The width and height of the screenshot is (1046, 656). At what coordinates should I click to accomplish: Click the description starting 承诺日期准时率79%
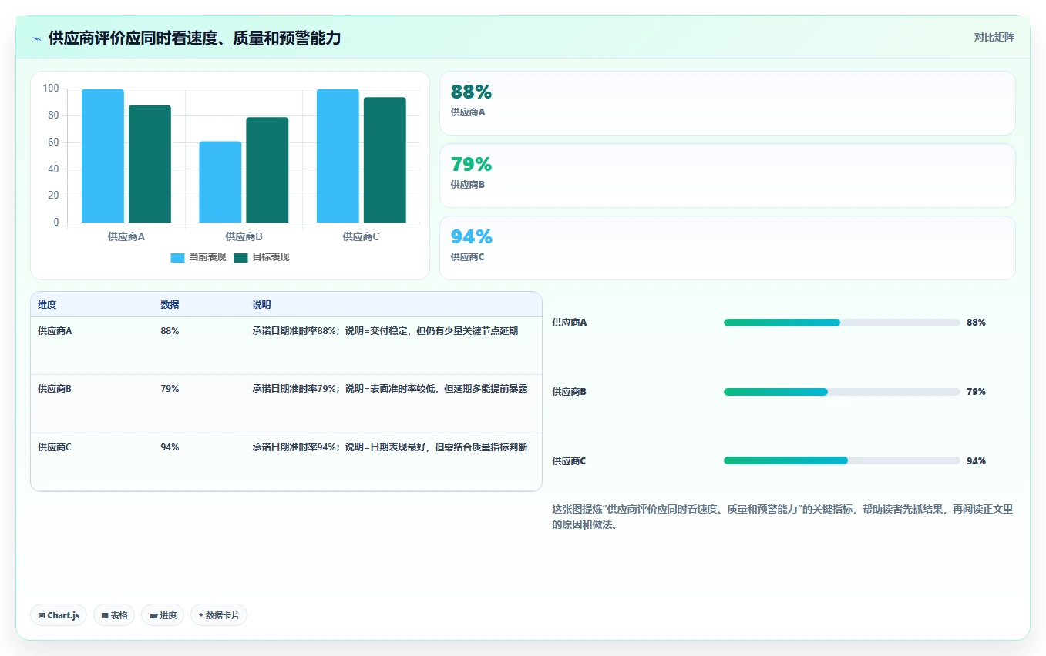tap(390, 389)
